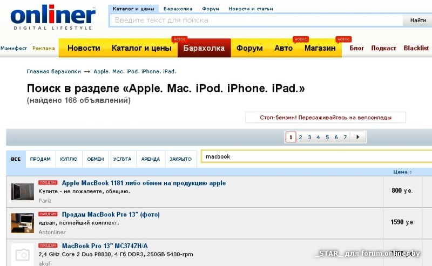Image resolution: width=432 pixels, height=266 pixels.
Task: Open the Стоп-бензин bicycle promo link
Action: pyautogui.click(x=326, y=118)
